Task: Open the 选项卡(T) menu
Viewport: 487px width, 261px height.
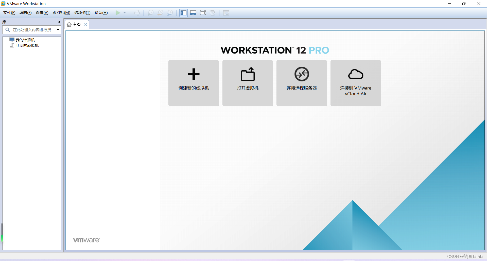Action: pyautogui.click(x=82, y=13)
